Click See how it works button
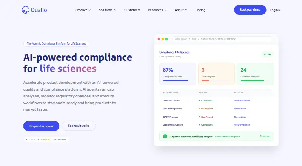The width and height of the screenshot is (302, 166). point(79,126)
